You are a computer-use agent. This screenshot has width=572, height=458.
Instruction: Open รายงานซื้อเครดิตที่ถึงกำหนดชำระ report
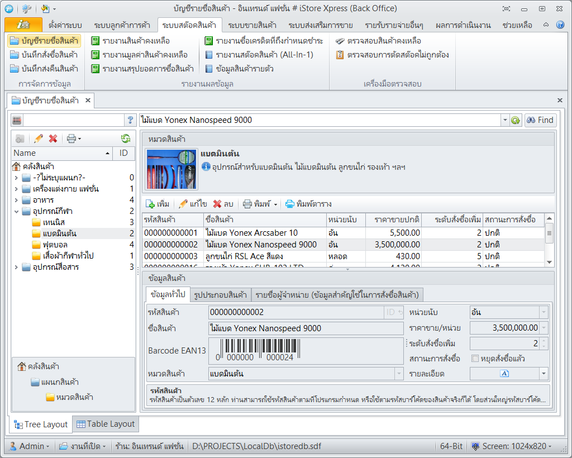(x=264, y=41)
